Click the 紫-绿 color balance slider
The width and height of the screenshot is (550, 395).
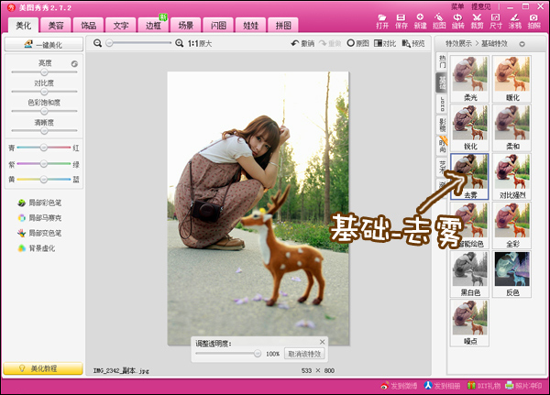(43, 163)
